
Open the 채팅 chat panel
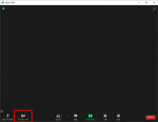click(x=76, y=117)
